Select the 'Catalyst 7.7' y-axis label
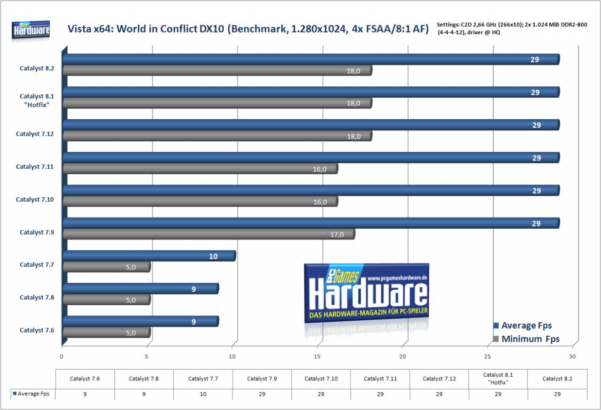Image resolution: width=601 pixels, height=410 pixels. click(37, 264)
